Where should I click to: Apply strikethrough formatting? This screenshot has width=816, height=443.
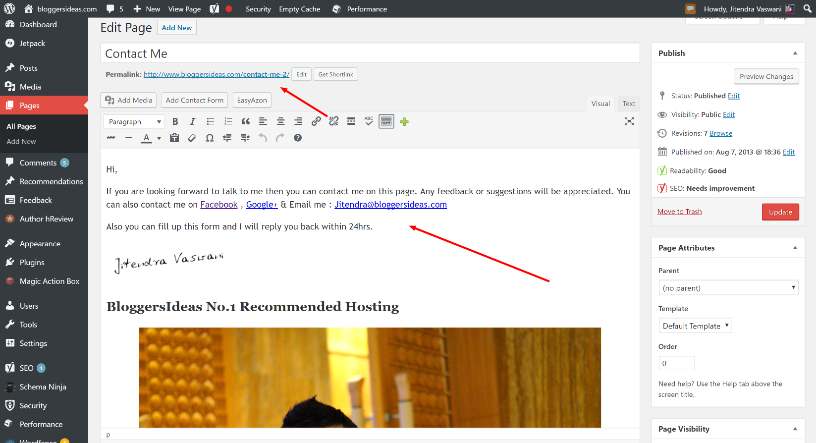tap(111, 138)
